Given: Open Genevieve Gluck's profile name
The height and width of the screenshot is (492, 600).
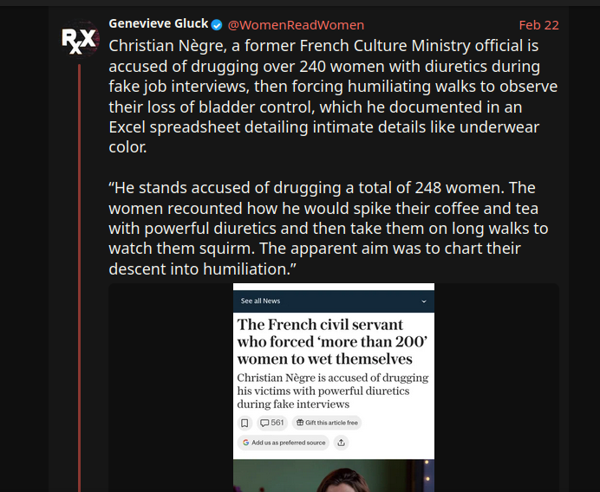Looking at the screenshot, I should pyautogui.click(x=158, y=24).
